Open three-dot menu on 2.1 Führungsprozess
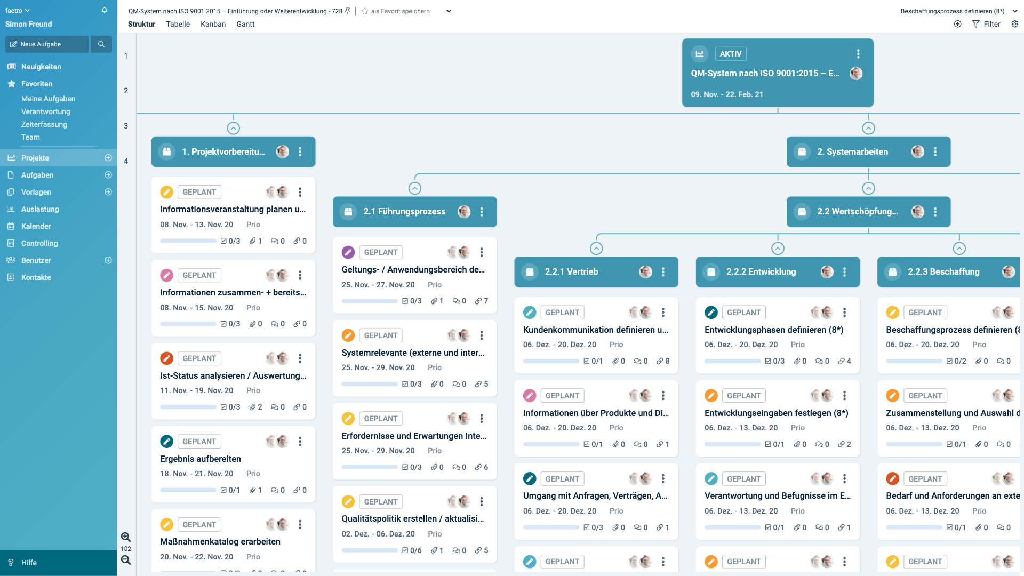 [x=482, y=212]
